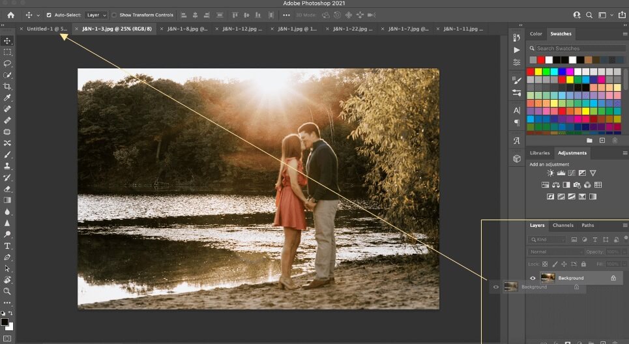
Task: Choose the Horizontal Type tool
Action: coord(7,246)
